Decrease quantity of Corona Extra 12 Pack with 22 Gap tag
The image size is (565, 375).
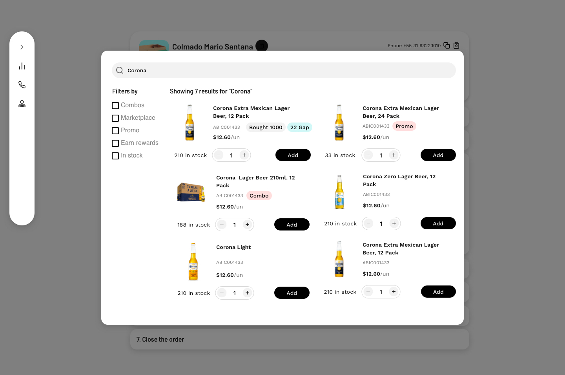[x=219, y=155]
